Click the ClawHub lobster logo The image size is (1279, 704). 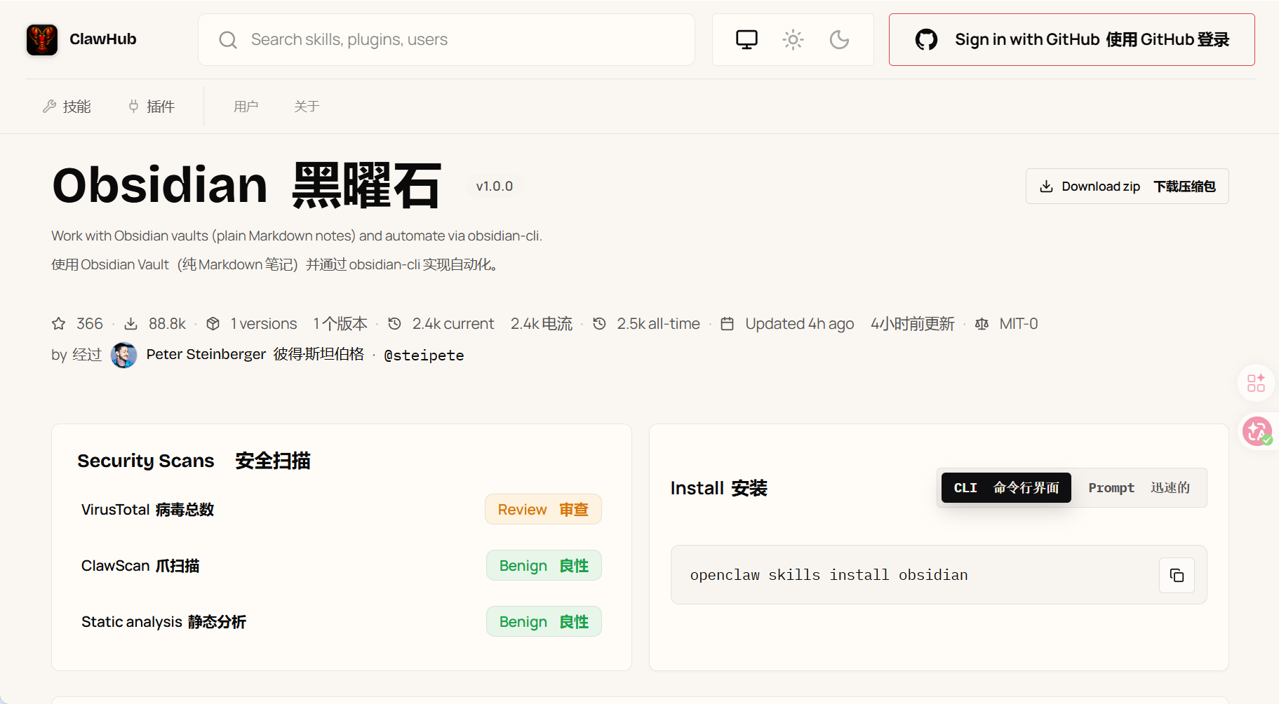[42, 39]
